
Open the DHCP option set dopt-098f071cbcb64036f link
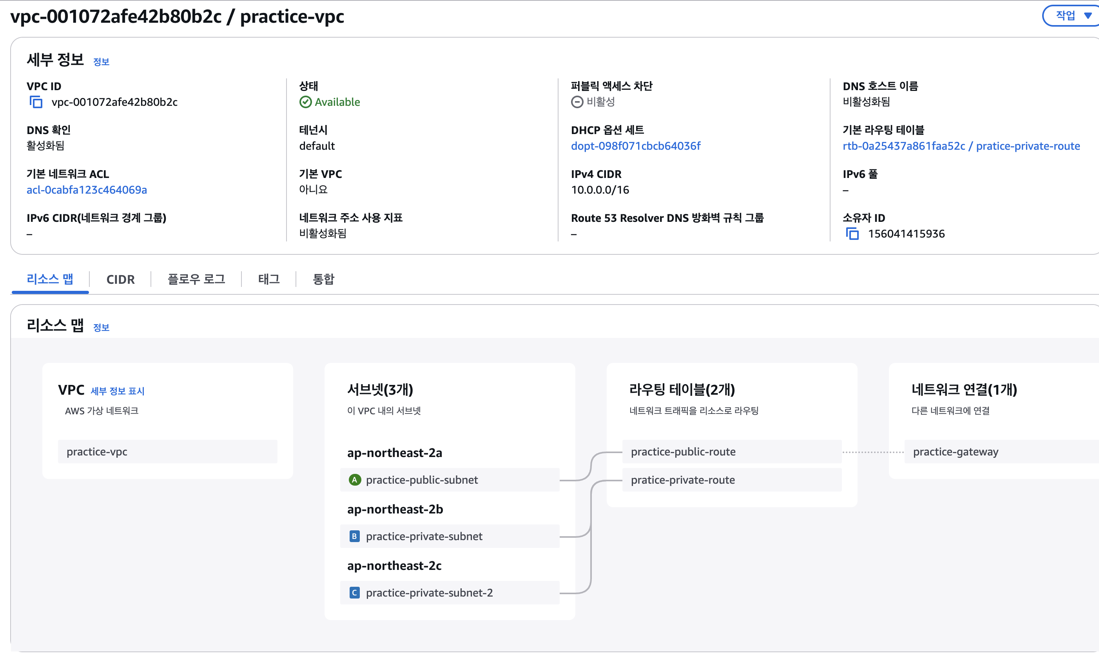635,146
